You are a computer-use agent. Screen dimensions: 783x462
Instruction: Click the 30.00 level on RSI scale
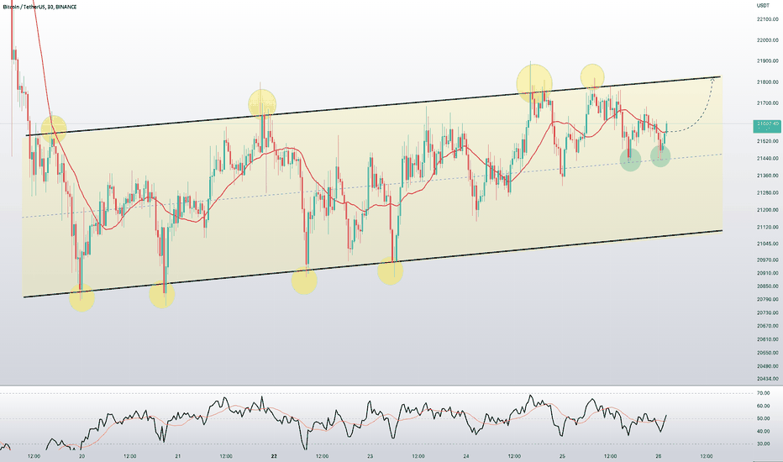(763, 444)
